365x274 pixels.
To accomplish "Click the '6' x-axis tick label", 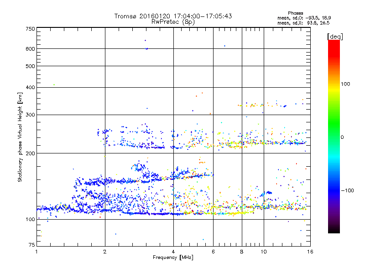I will click(213, 252).
